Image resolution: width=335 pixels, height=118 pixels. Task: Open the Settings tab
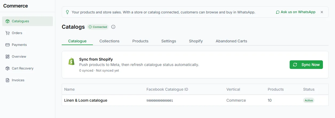(x=169, y=41)
